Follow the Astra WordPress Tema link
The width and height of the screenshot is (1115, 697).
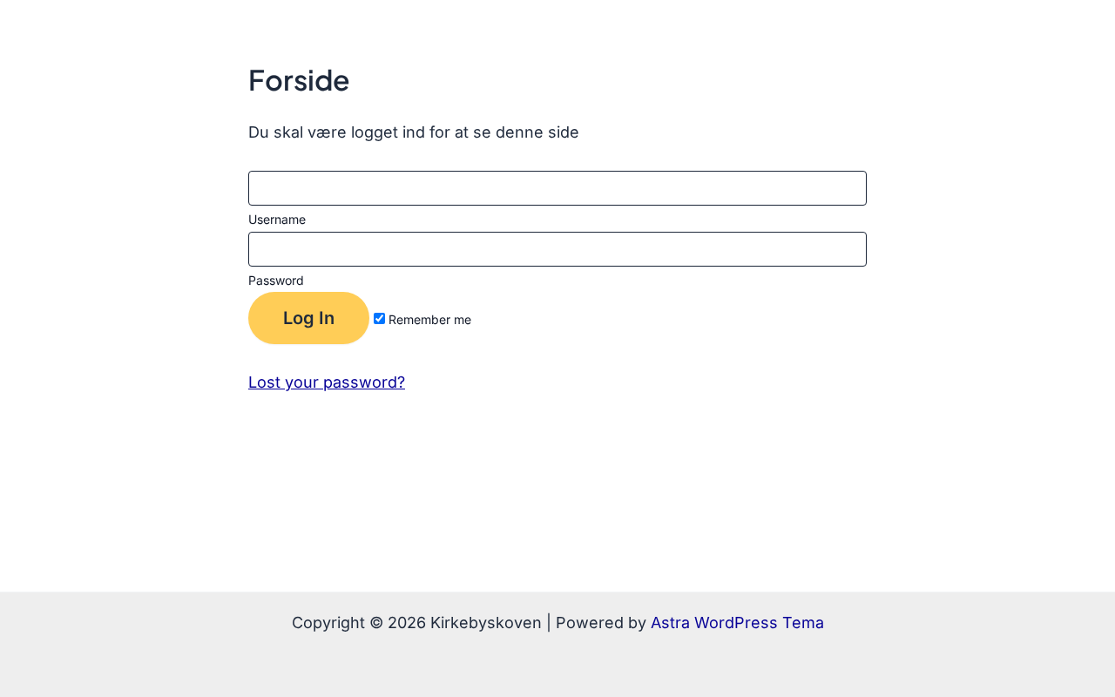[x=737, y=623]
